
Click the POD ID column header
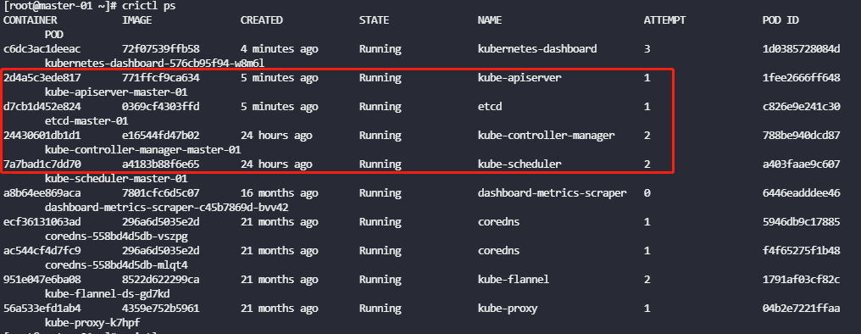pos(780,20)
